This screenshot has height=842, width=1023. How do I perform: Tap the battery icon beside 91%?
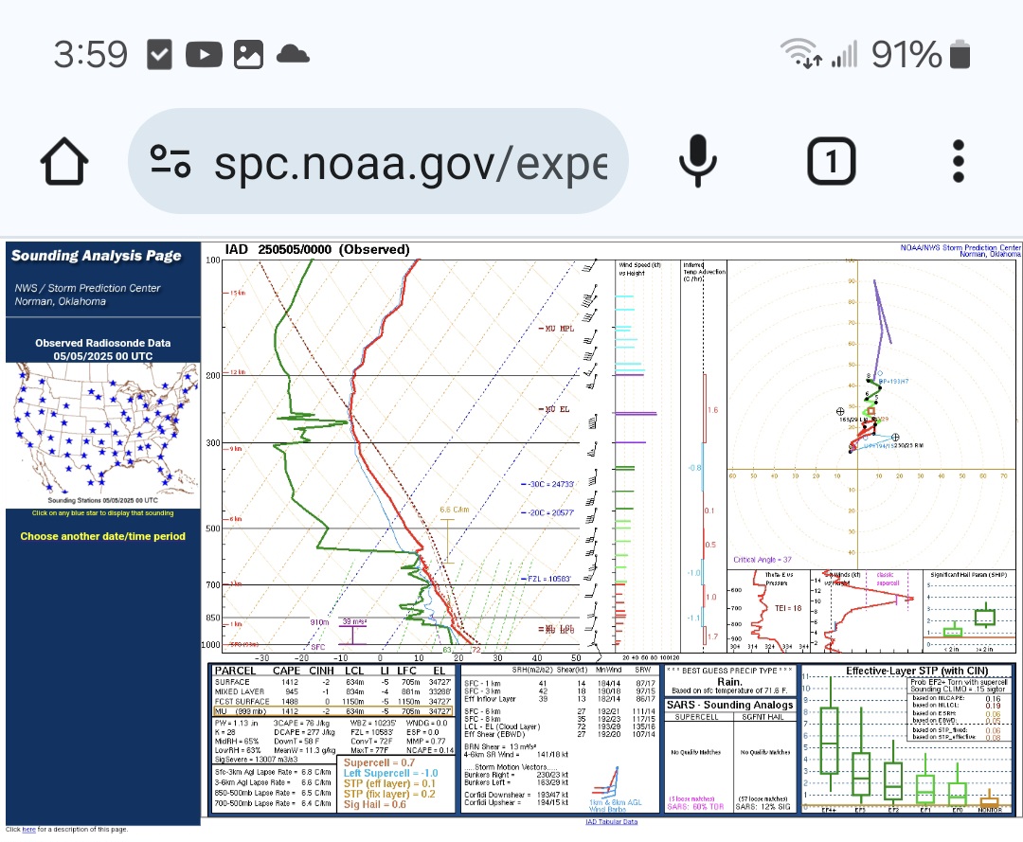(x=960, y=53)
